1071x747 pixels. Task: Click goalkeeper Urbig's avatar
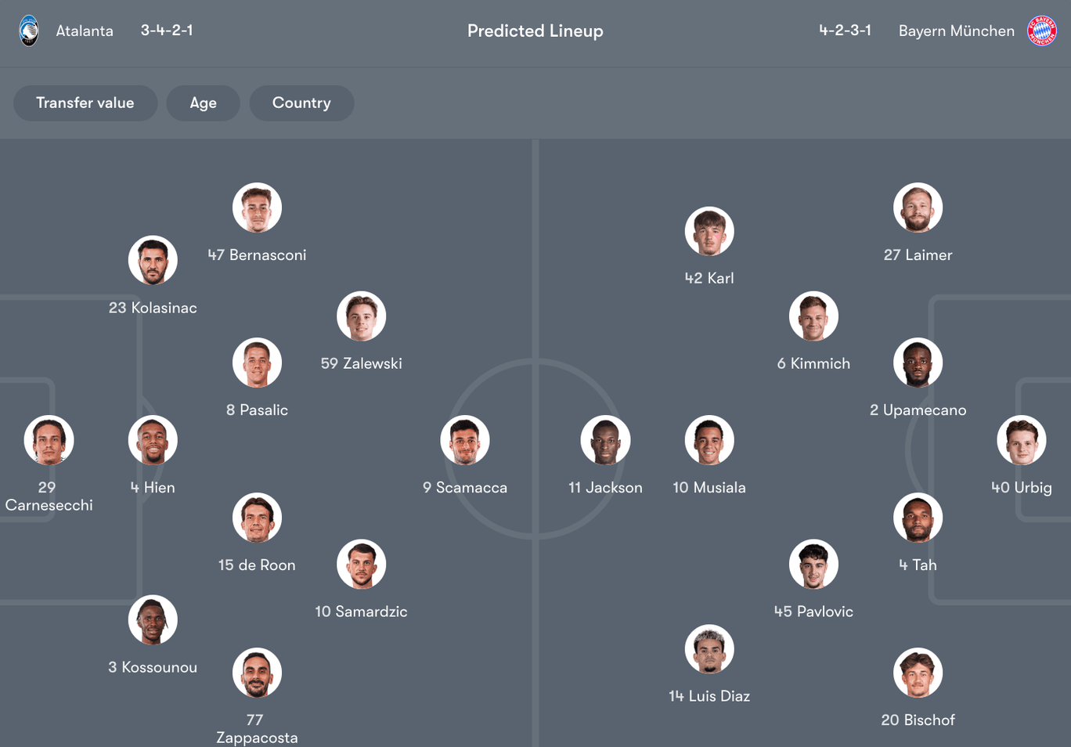(x=1021, y=440)
